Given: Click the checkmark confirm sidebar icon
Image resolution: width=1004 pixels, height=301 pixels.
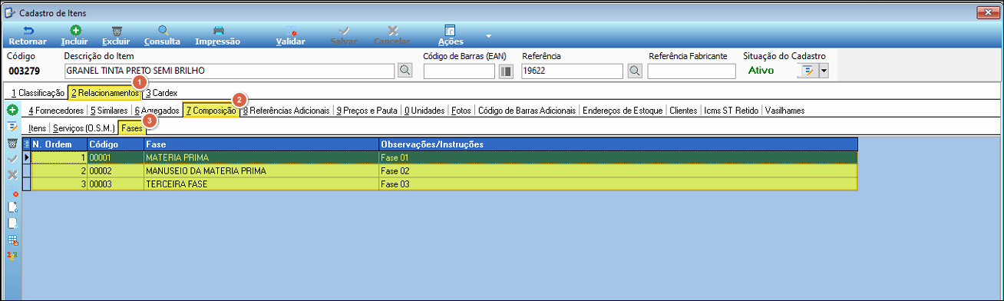Looking at the screenshot, I should (x=12, y=158).
